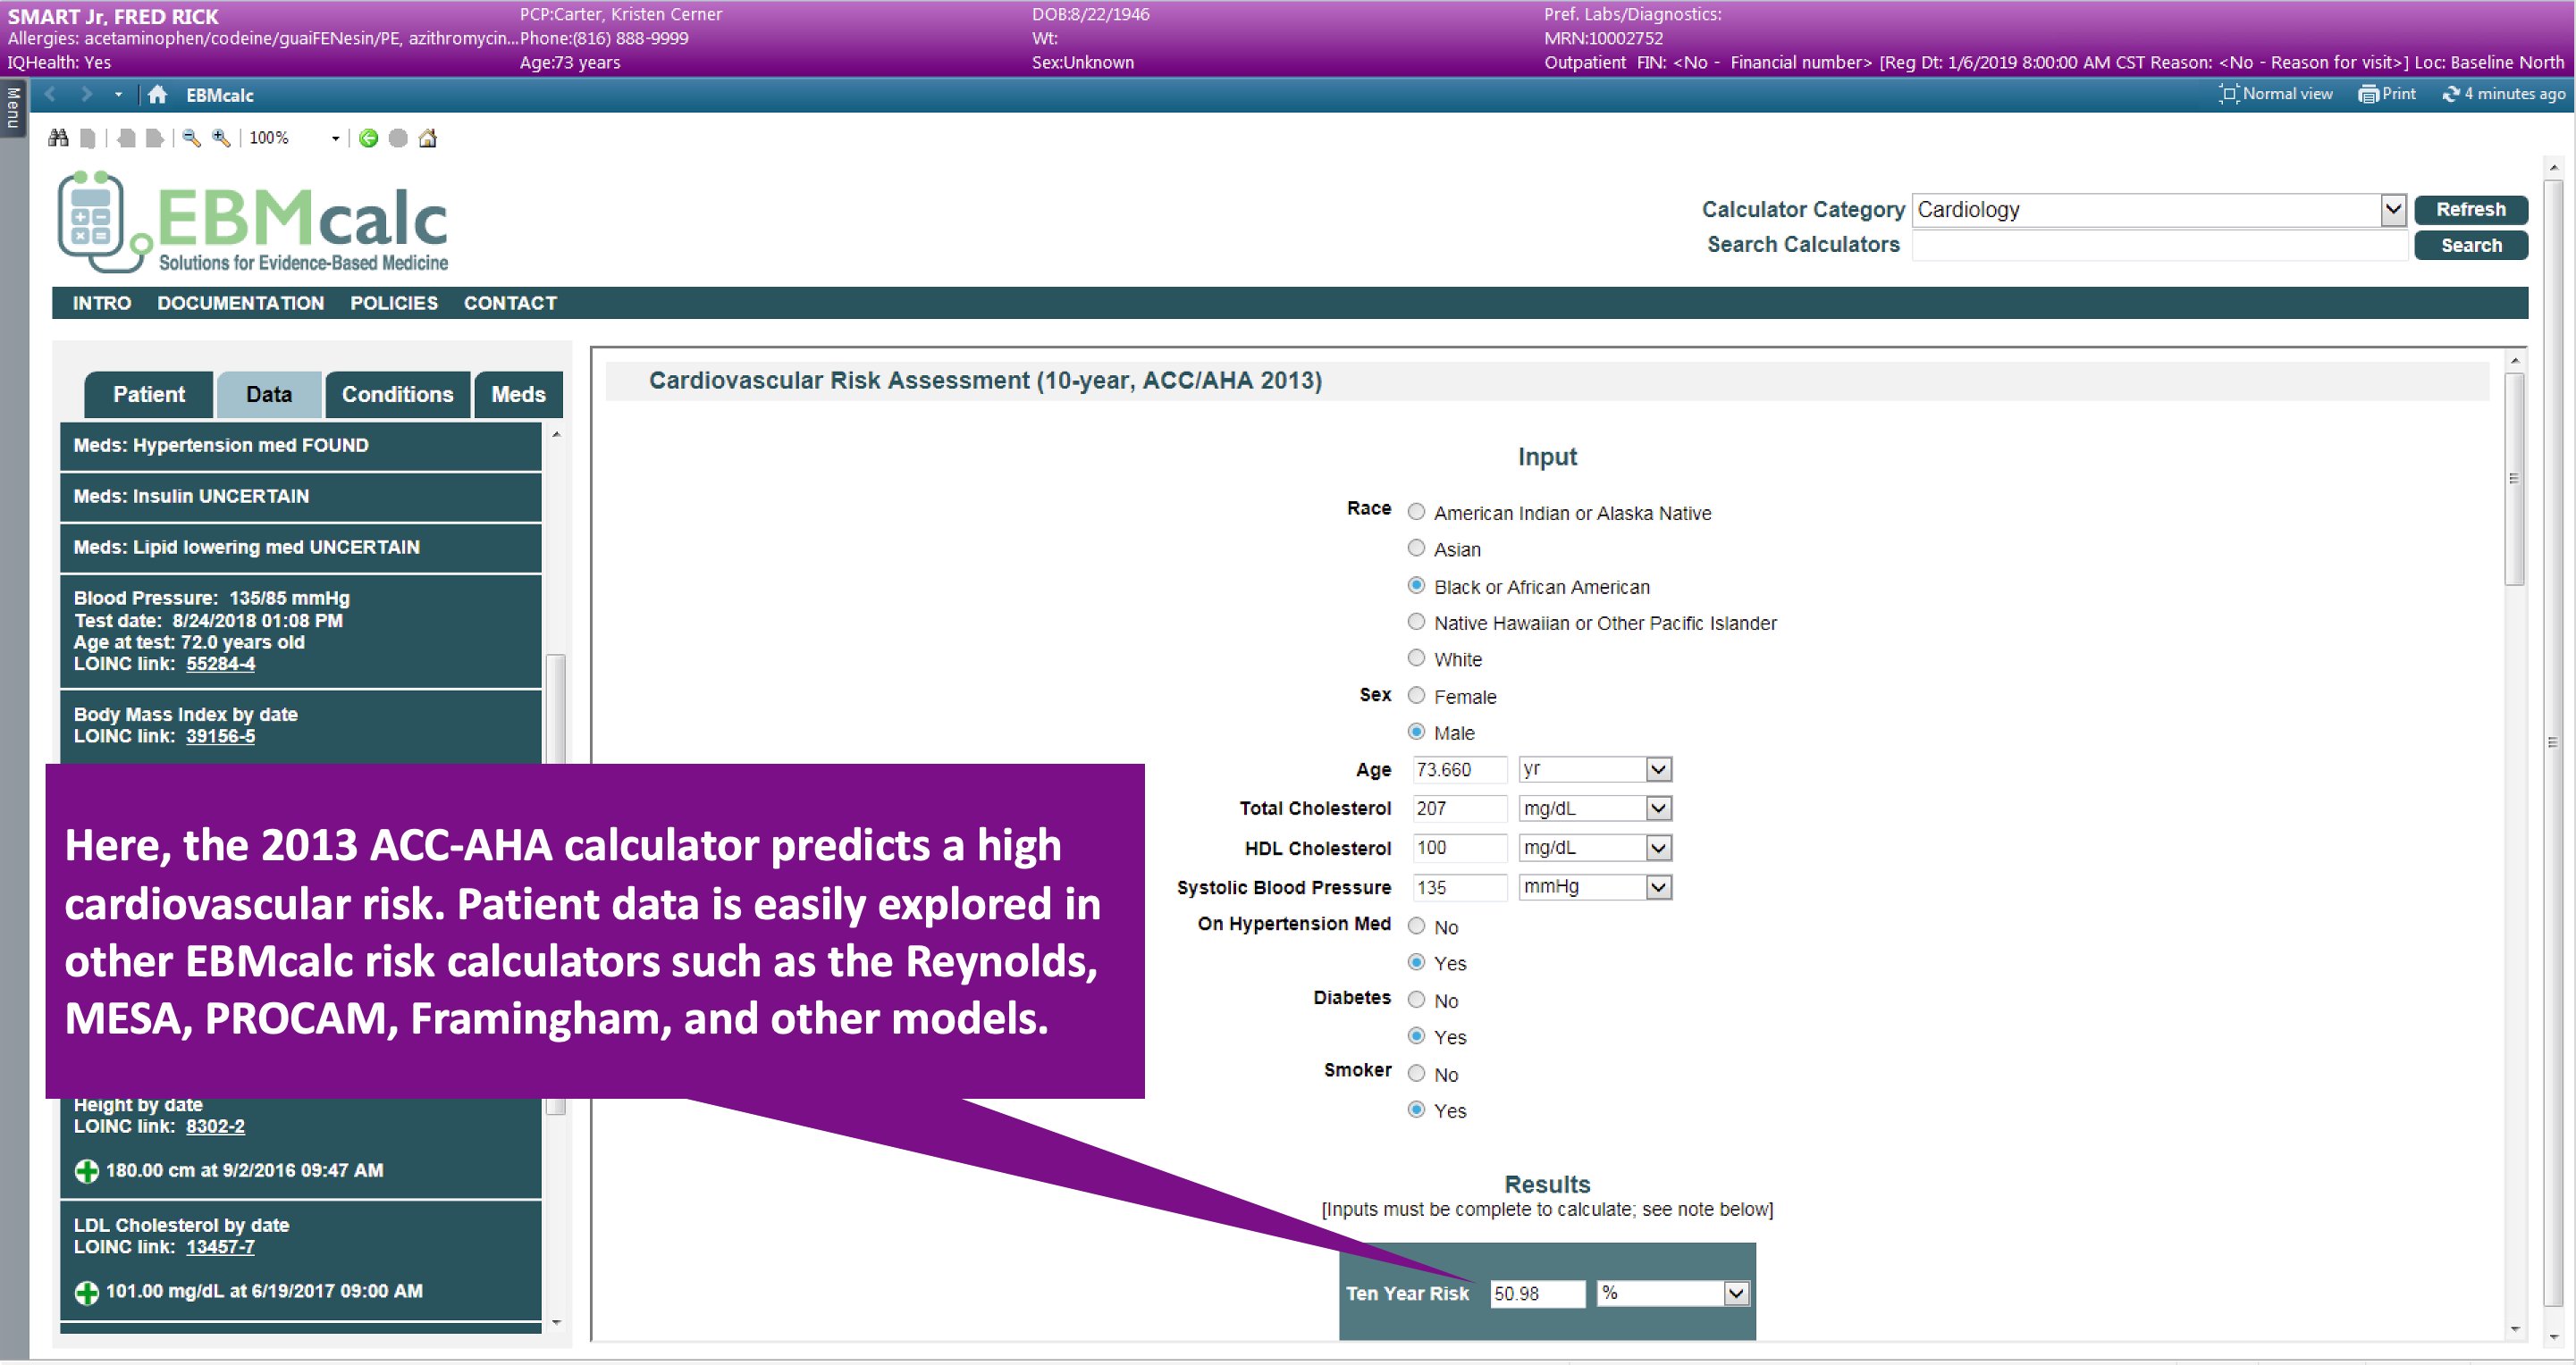Click the Total Cholesterol value field 207
The height and width of the screenshot is (1365, 2576).
(1459, 808)
